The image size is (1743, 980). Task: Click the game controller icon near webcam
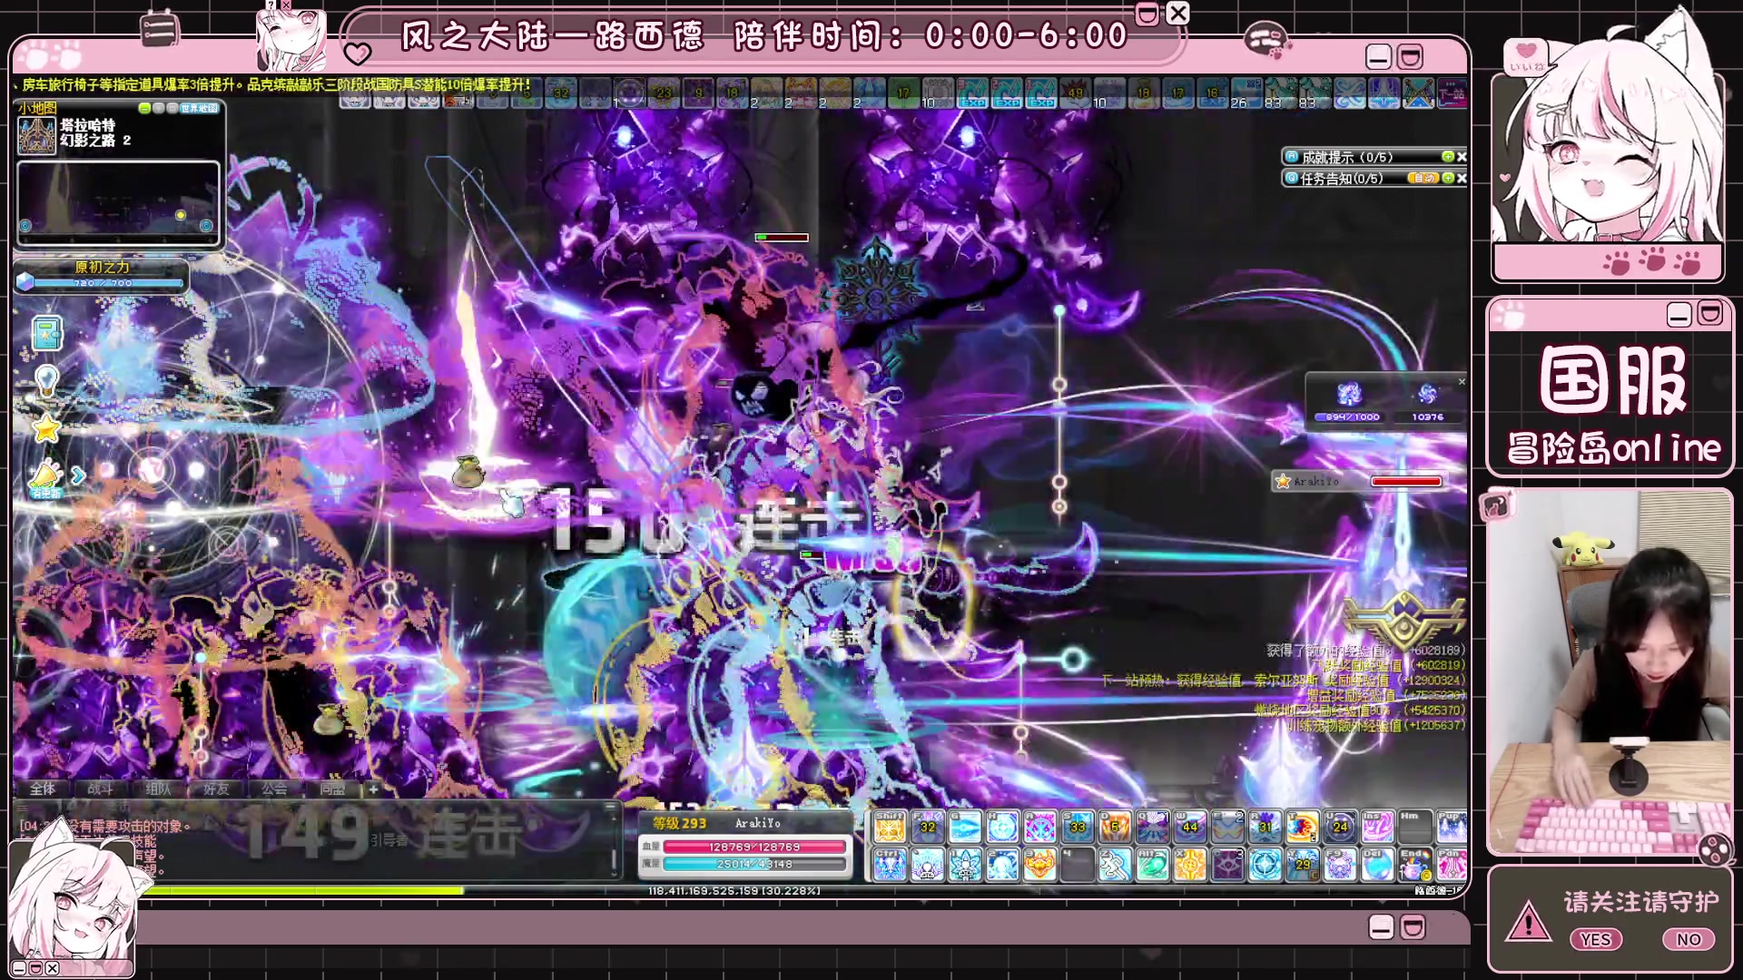pos(1714,851)
